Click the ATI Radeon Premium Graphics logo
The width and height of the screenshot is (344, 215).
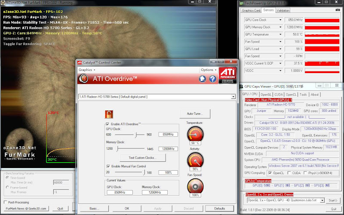coord(227,75)
